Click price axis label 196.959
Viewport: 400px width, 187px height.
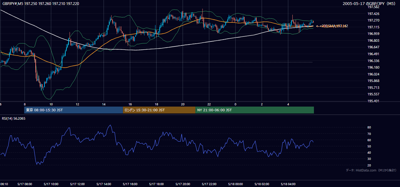[373, 34]
